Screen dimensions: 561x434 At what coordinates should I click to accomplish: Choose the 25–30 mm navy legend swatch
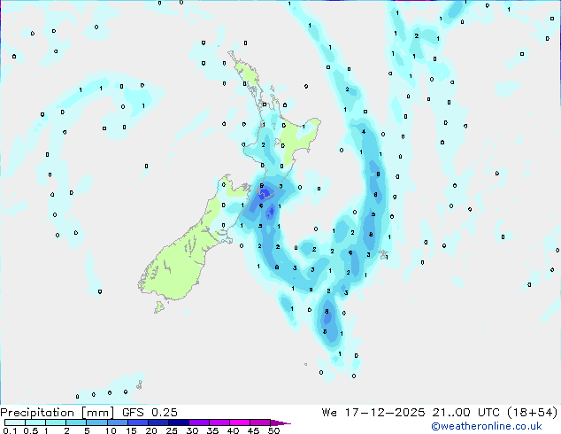(178, 422)
